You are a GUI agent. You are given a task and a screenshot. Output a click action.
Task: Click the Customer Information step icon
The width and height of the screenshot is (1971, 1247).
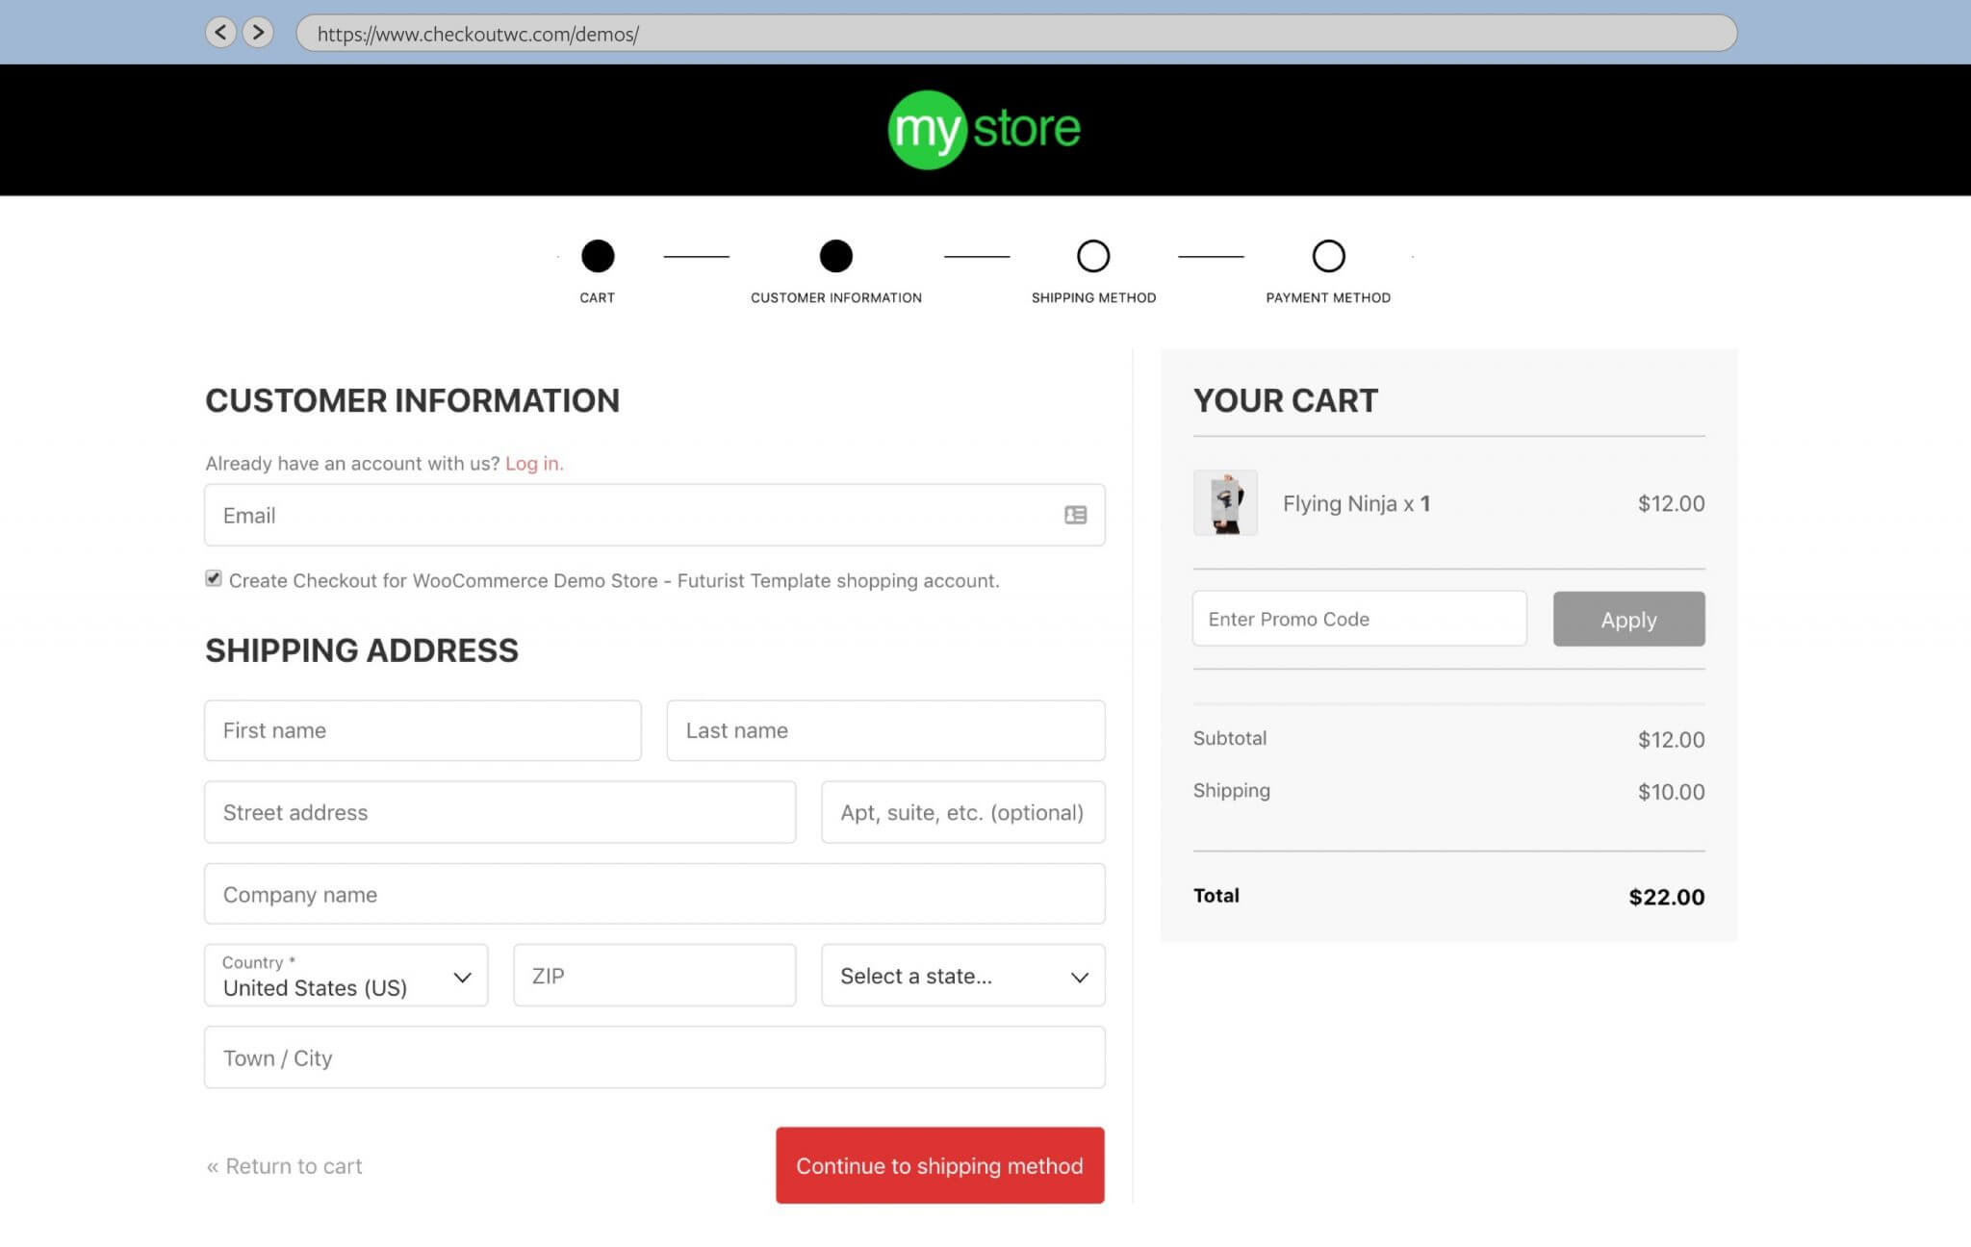click(x=833, y=256)
